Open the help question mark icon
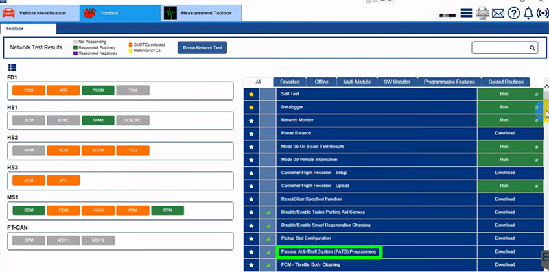 point(513,13)
